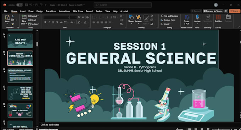Click Create a PDF
Viewport: 241px width, 130px height.
[186, 20]
